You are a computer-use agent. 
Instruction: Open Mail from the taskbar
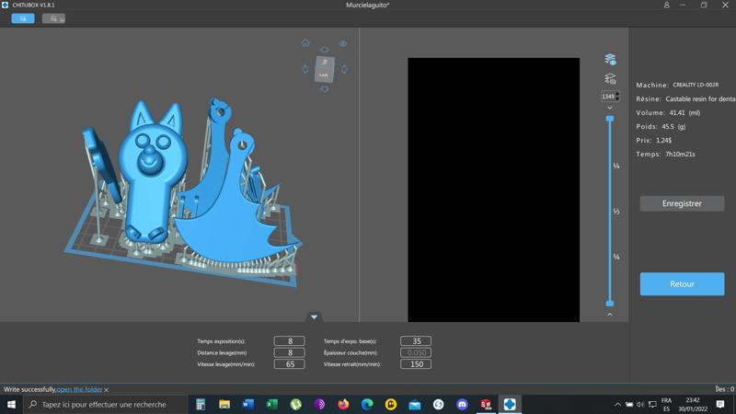click(x=415, y=404)
